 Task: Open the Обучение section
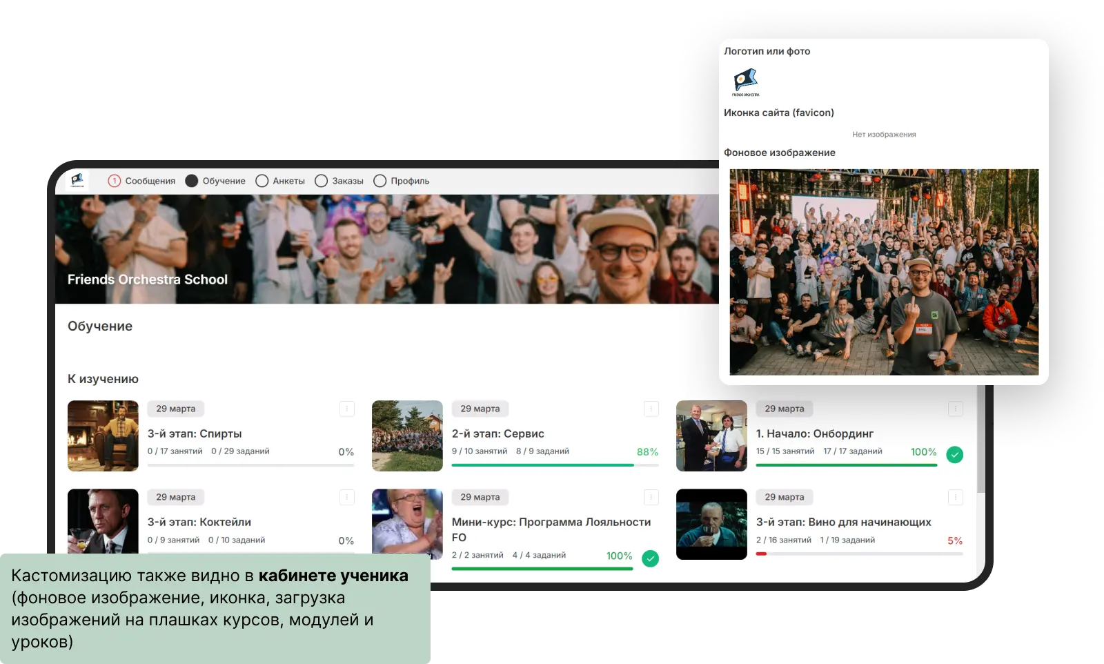[x=215, y=181]
